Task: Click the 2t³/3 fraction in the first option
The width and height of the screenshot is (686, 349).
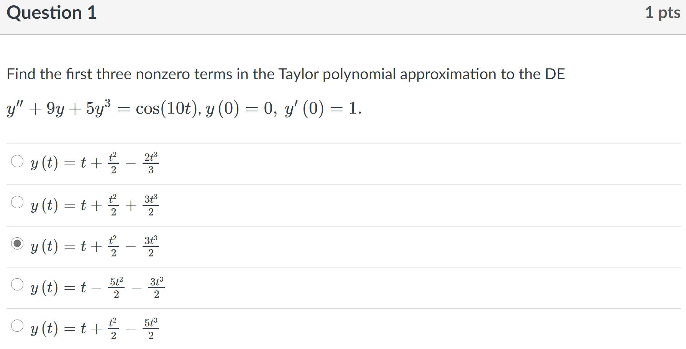Action: [151, 163]
